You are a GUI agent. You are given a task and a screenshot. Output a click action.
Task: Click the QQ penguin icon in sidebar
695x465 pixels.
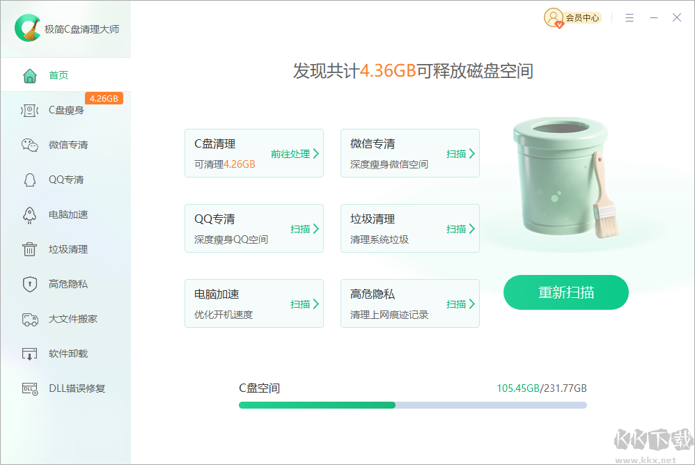30,180
